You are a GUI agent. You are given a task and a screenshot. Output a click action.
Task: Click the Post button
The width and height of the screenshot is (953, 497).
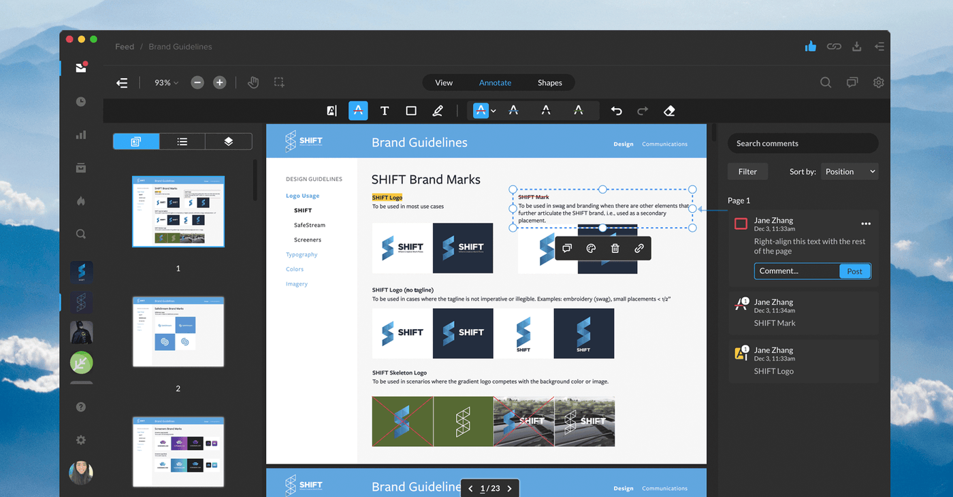[854, 271]
